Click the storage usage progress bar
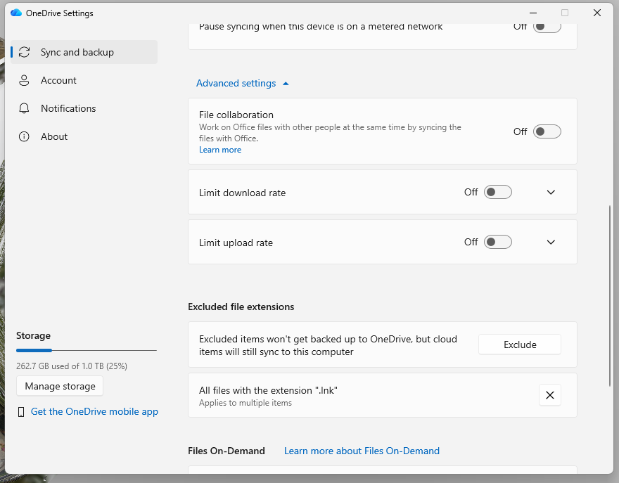Image resolution: width=619 pixels, height=483 pixels. click(x=87, y=350)
